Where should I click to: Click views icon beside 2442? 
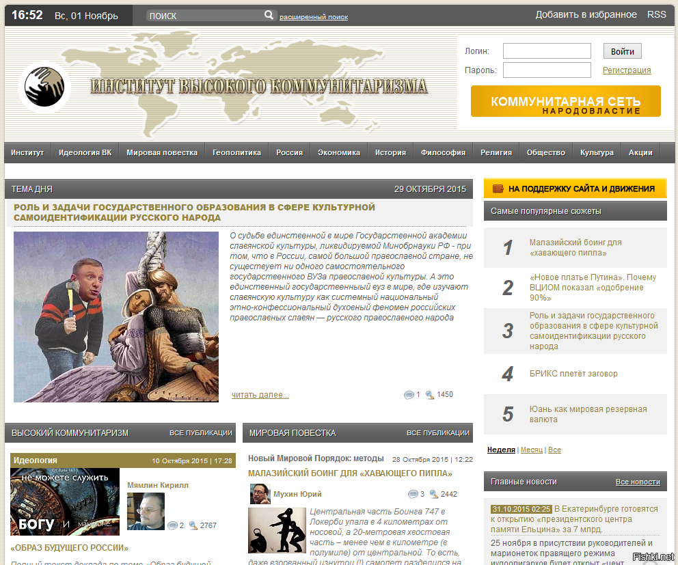coord(434,494)
